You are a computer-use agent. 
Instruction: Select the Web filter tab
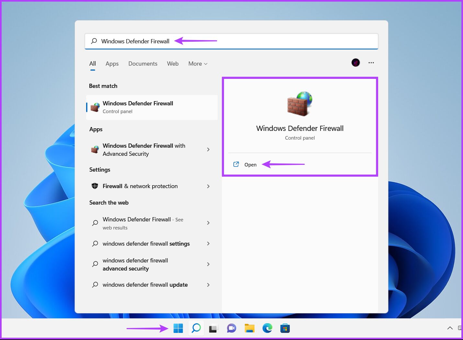coord(173,64)
